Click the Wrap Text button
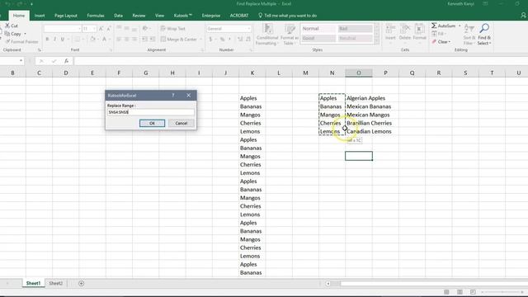The width and height of the screenshot is (528, 297). click(173, 29)
